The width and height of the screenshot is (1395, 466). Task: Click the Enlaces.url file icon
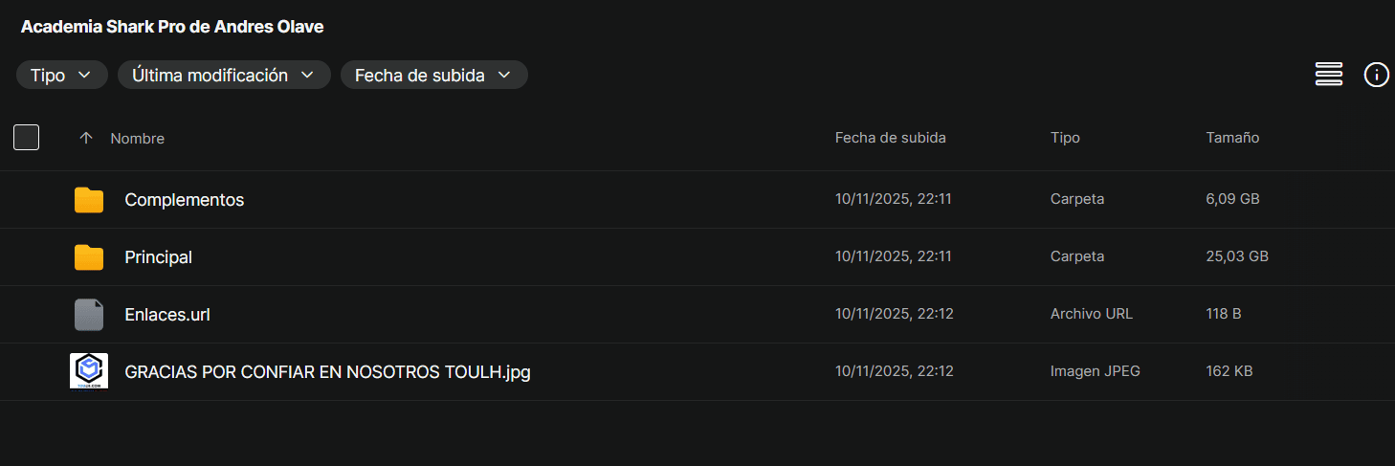click(x=89, y=314)
